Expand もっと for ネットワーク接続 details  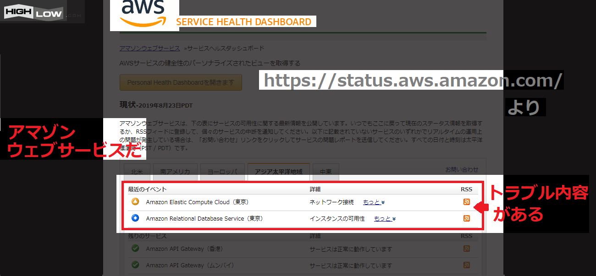374,202
